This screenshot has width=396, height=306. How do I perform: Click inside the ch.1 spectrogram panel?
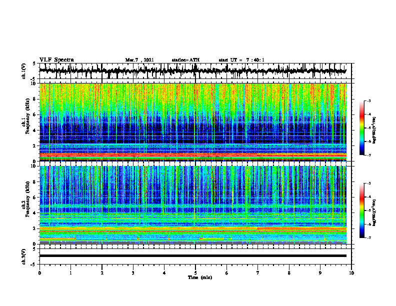[192, 122]
